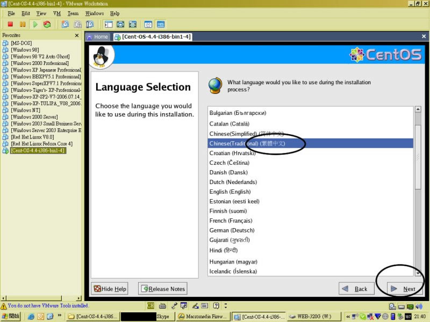Switch to Macromedia Fireworks taskbar button
The width and height of the screenshot is (430, 322).
coord(203,317)
